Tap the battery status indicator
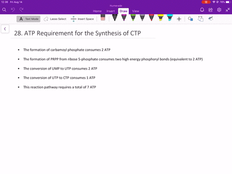This screenshot has width=232, height=174. (x=228, y=2)
